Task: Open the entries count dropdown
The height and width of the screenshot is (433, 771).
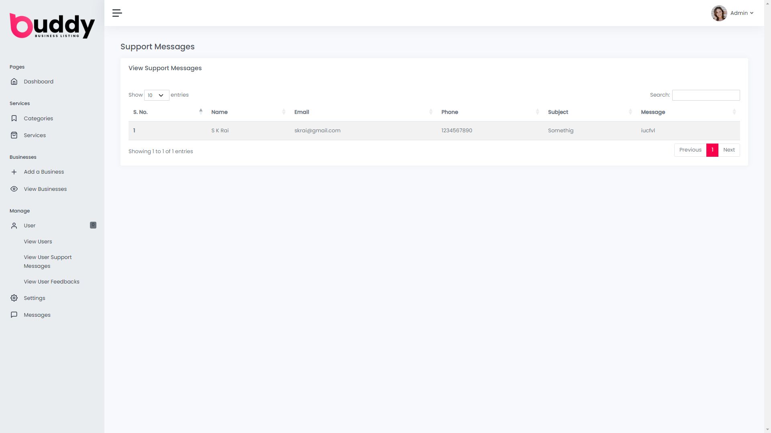Action: click(x=156, y=95)
